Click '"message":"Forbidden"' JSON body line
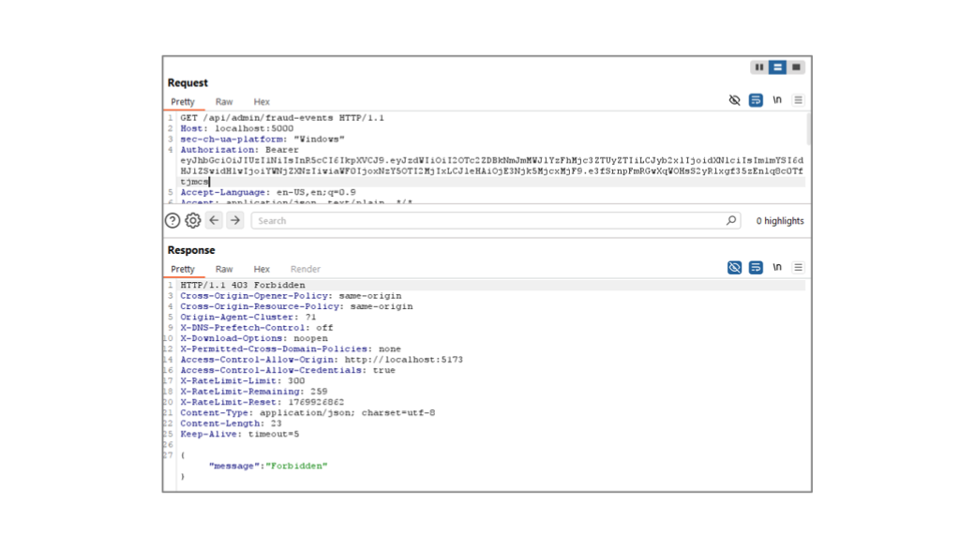The width and height of the screenshot is (975, 548). pos(268,466)
